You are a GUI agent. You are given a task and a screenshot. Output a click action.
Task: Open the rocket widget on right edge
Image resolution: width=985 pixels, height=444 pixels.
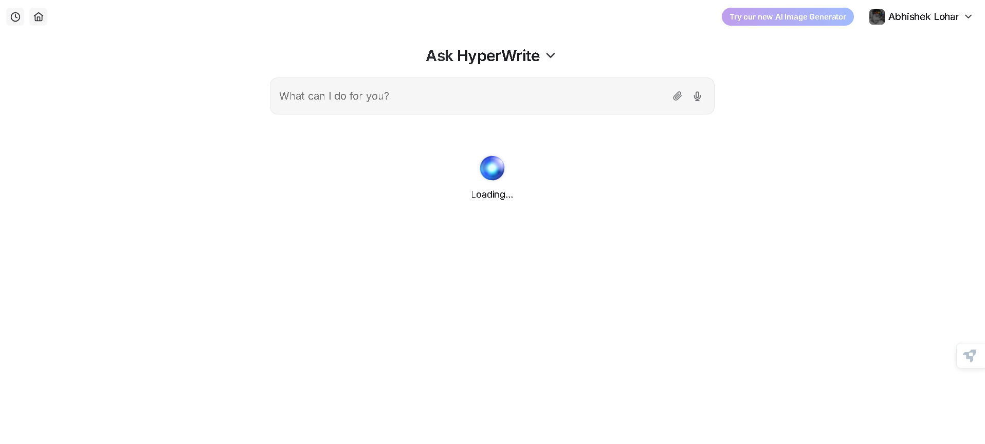pos(970,356)
